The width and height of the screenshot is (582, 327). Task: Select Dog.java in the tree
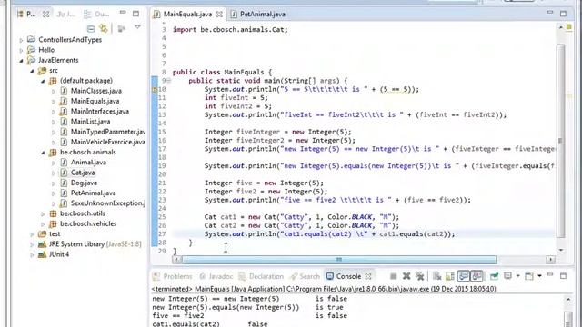pyautogui.click(x=84, y=183)
